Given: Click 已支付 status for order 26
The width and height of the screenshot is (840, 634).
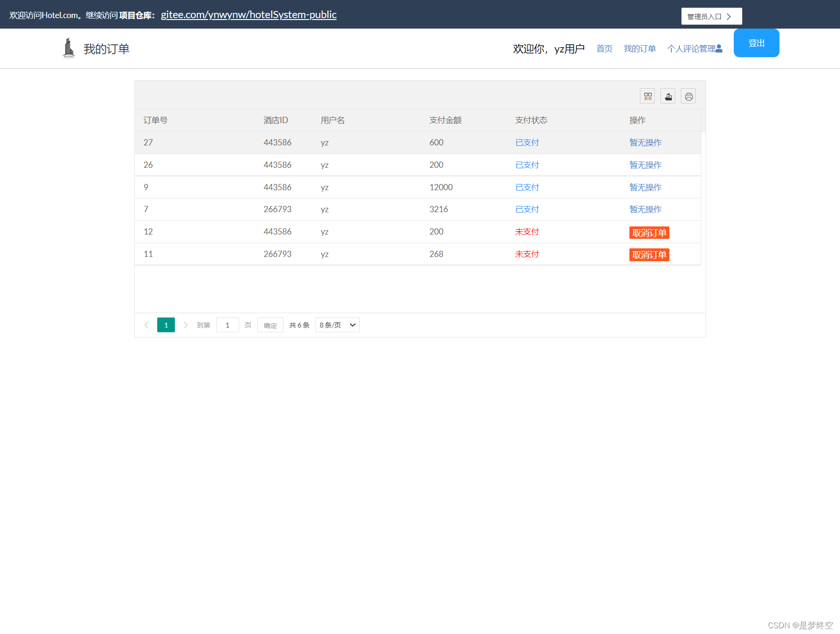Looking at the screenshot, I should (x=527, y=165).
